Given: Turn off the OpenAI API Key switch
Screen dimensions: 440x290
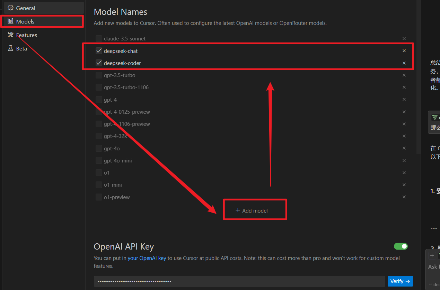Looking at the screenshot, I should click(x=401, y=246).
